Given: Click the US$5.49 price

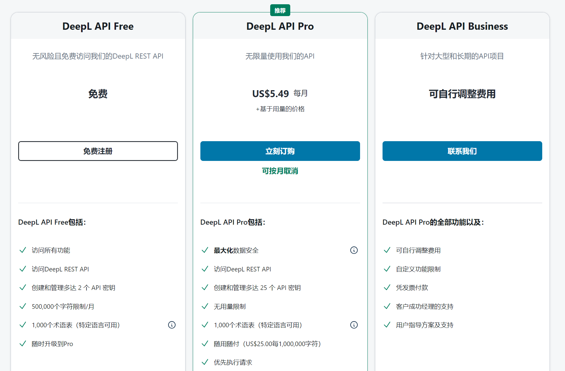Looking at the screenshot, I should tap(271, 94).
